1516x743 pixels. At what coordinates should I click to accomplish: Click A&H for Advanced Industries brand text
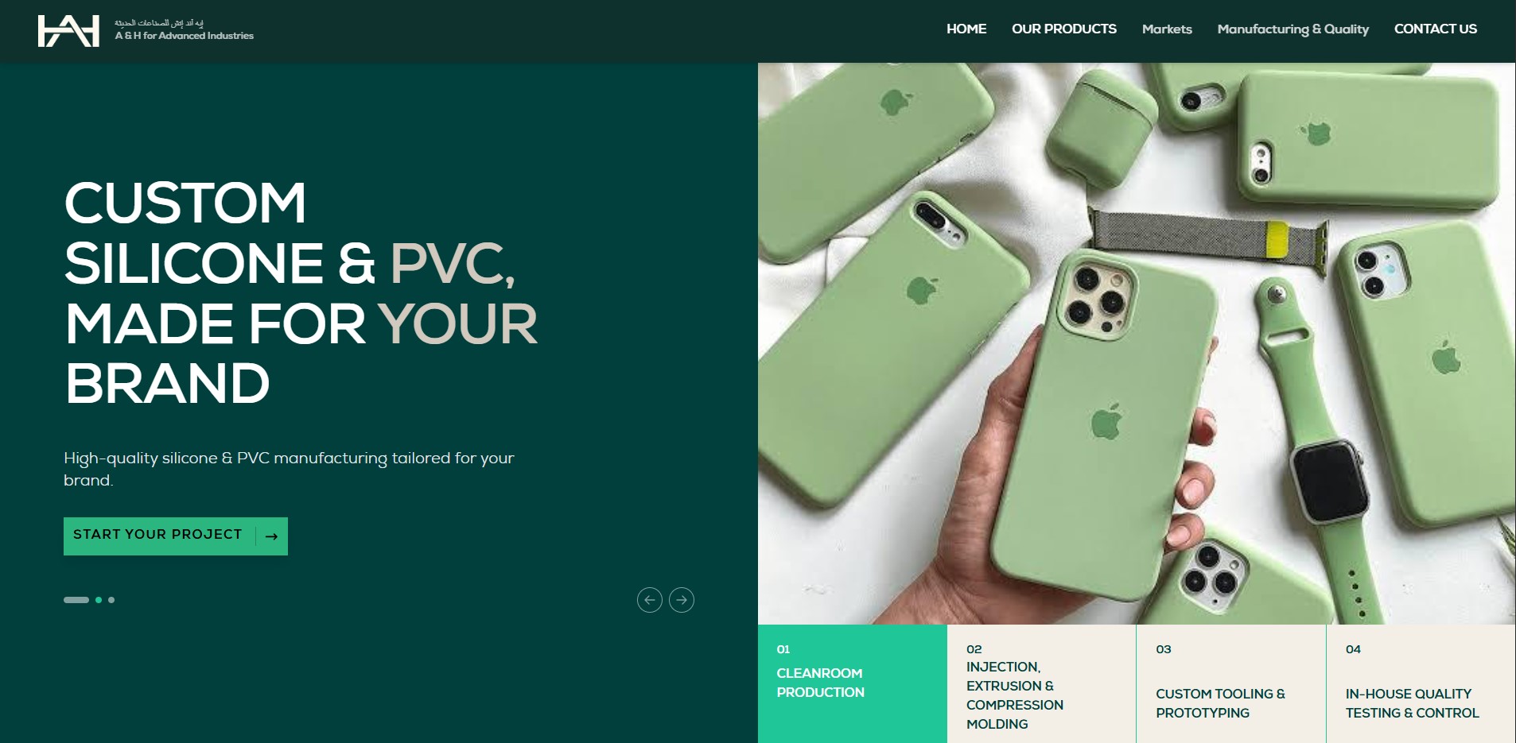coord(185,36)
